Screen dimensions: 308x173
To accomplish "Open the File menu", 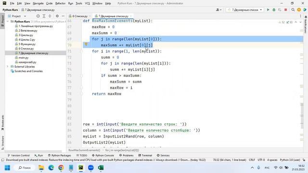I will [12, 3].
